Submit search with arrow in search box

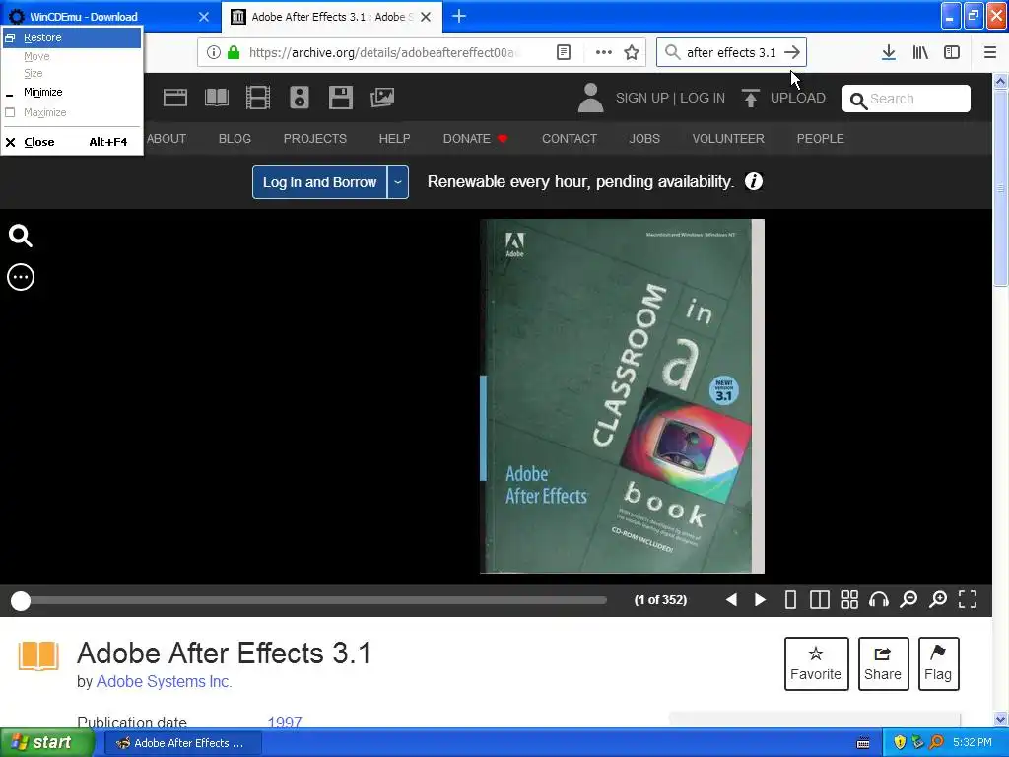(792, 53)
